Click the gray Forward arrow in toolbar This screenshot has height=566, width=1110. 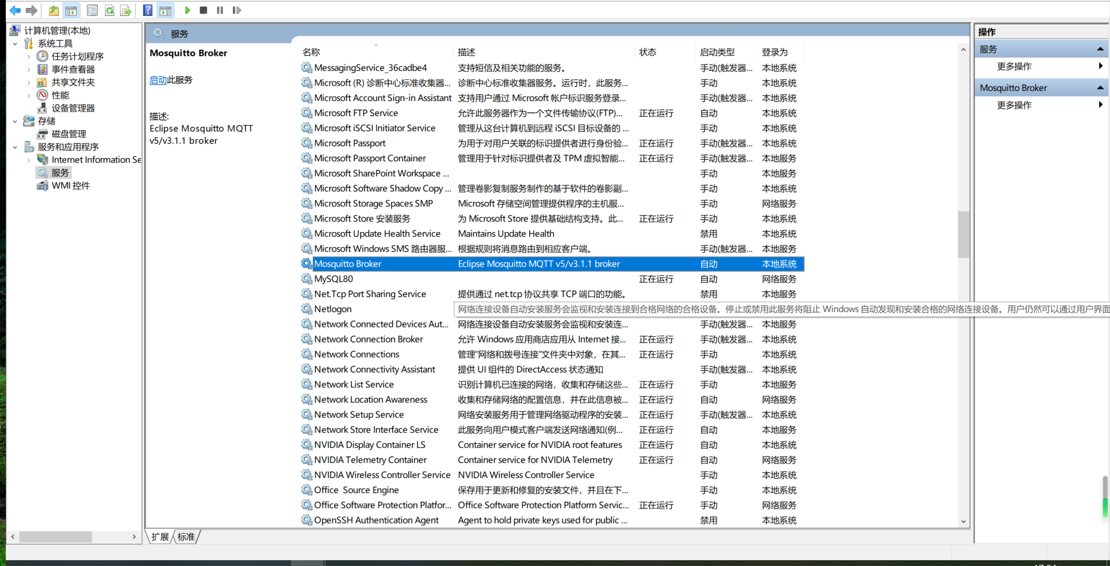(x=32, y=10)
